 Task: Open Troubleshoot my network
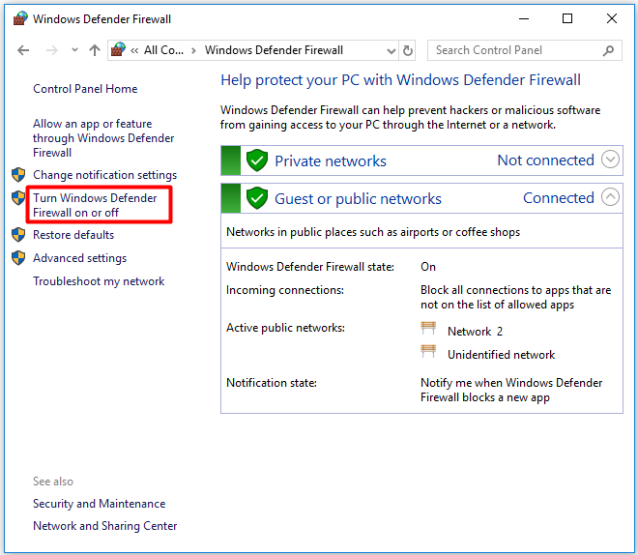(99, 281)
